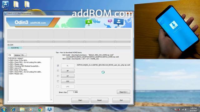Switch to the Pit tab
This screenshot has height=112, width=200.
point(24,55)
